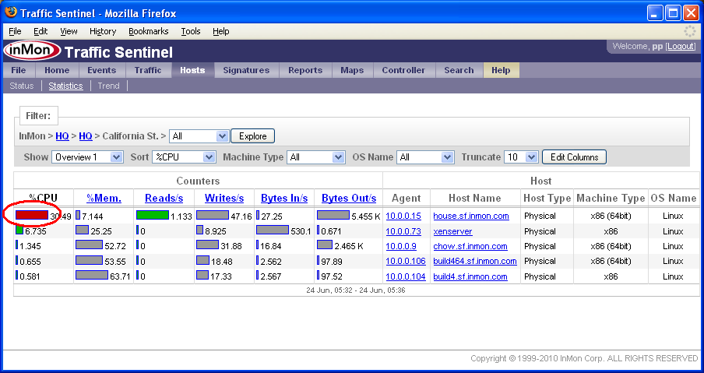Select the Hosts tab
This screenshot has height=373, width=704.
192,70
